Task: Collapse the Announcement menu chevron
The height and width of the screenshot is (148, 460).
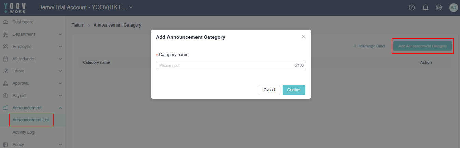Action: coord(60,108)
